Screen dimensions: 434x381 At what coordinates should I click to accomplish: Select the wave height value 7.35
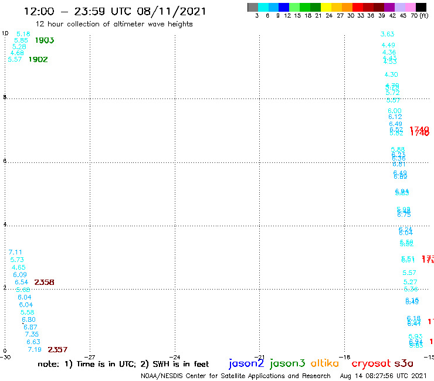[x=32, y=334]
